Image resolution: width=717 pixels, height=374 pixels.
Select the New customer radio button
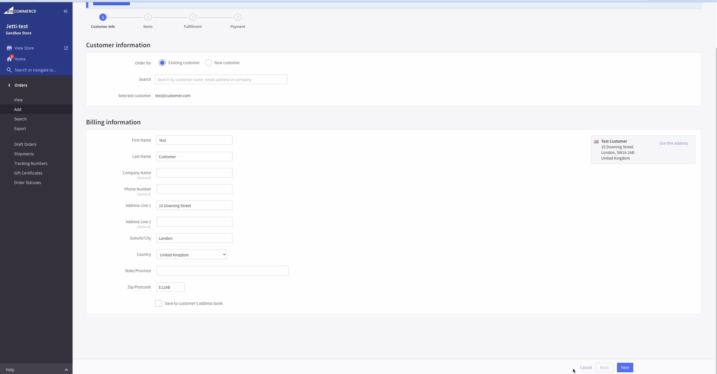(x=208, y=63)
